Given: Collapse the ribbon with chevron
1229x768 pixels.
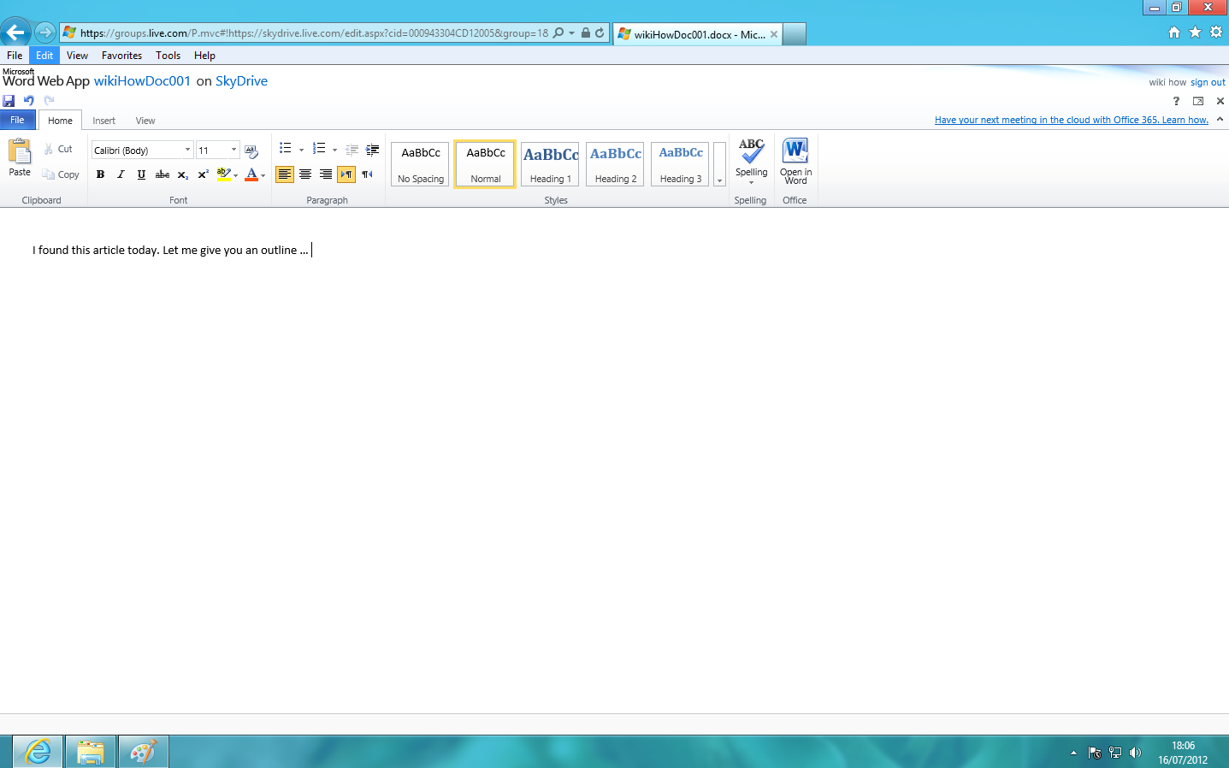Looking at the screenshot, I should 1220,120.
